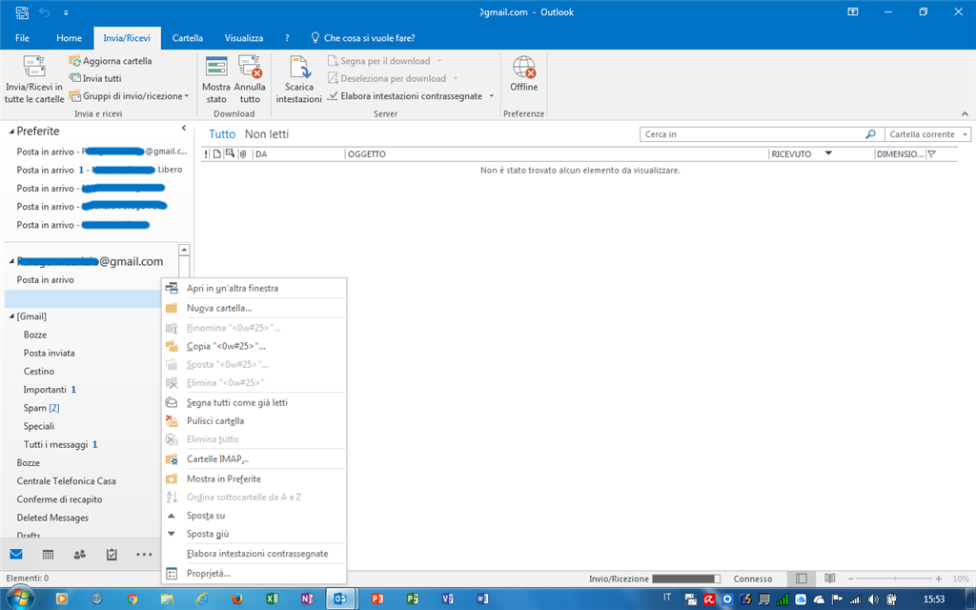The image size is (976, 610).
Task: Open the People navigation icon
Action: [80, 555]
